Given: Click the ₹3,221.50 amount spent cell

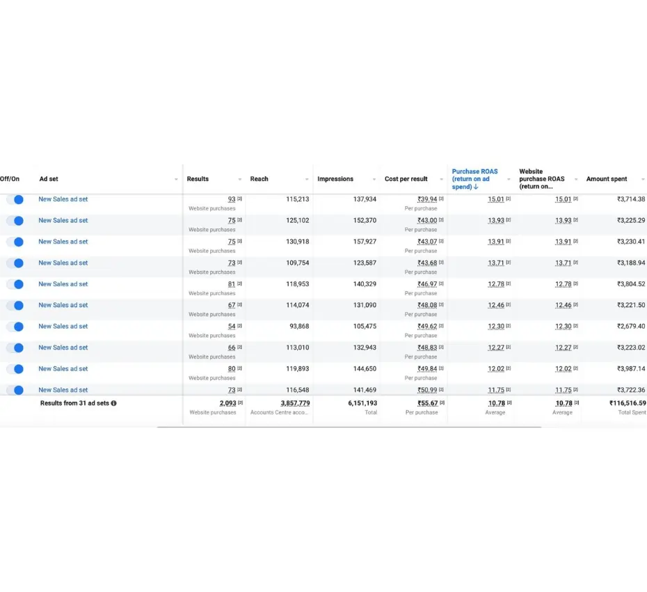Looking at the screenshot, I should tap(631, 305).
